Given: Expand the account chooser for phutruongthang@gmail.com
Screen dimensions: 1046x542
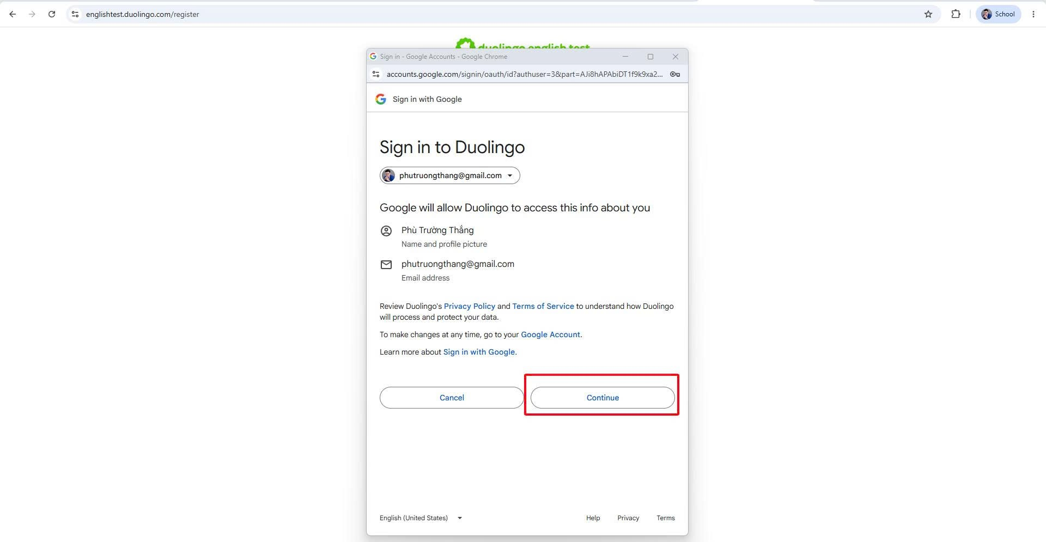Looking at the screenshot, I should click(450, 175).
